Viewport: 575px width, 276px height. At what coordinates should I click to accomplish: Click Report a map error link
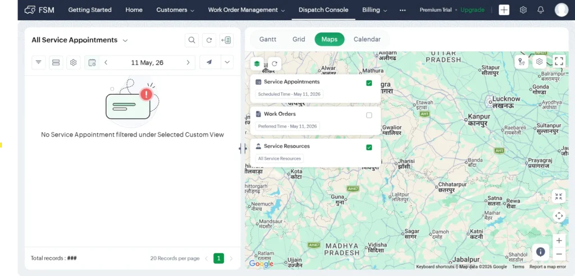click(547, 267)
